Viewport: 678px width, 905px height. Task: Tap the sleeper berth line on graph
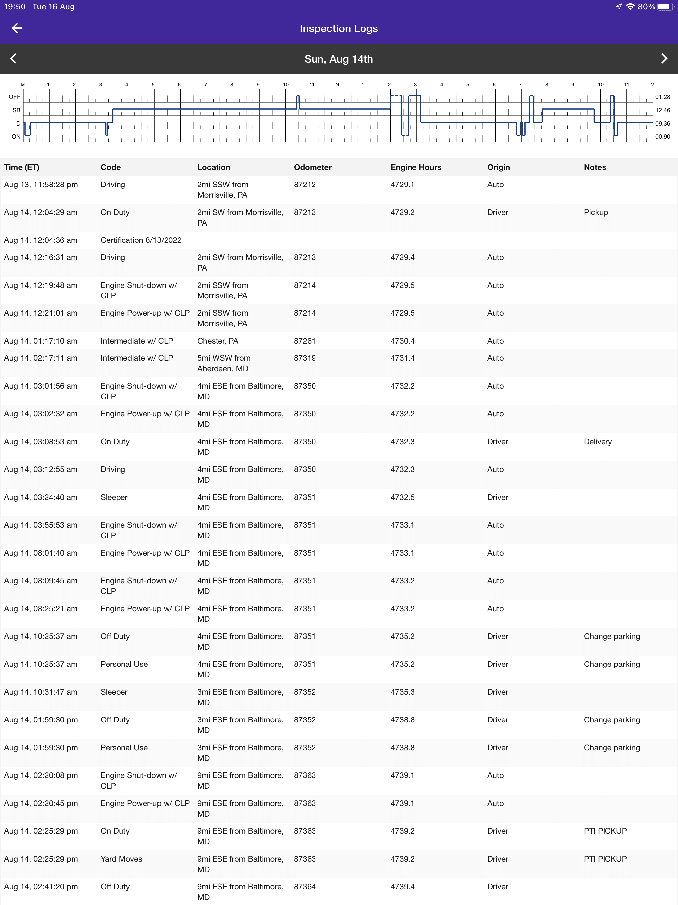pos(205,109)
